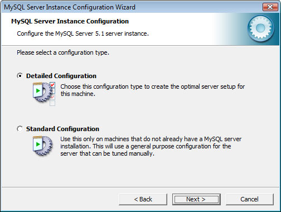
Task: Click 'Configure the MySQL Server 5.1' subtitle
Action: 83,33
